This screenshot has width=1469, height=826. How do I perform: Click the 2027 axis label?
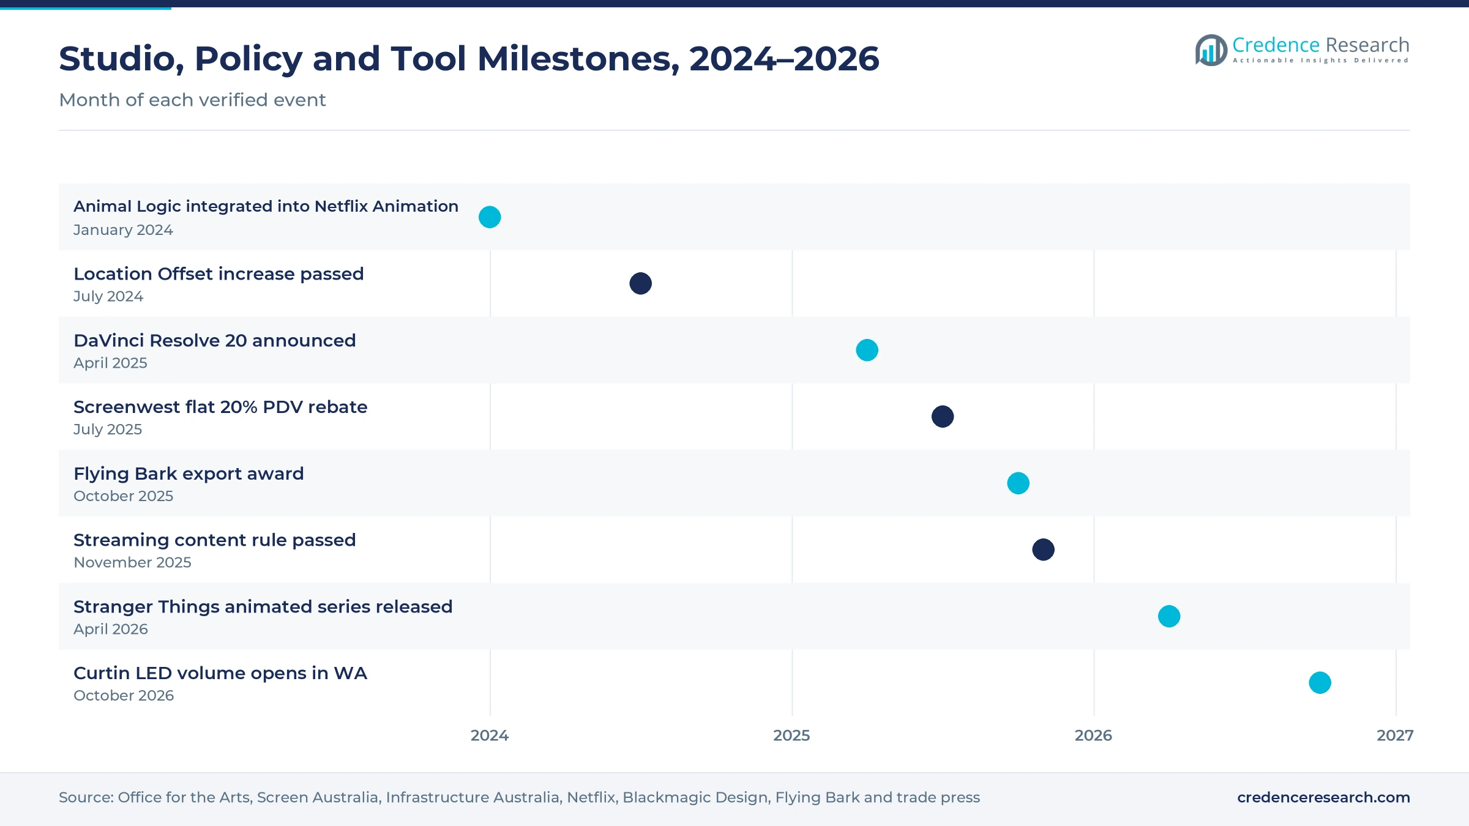1395,735
